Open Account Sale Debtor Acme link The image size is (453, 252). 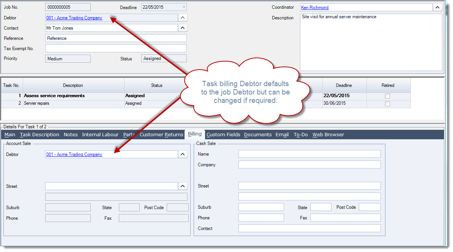click(74, 154)
